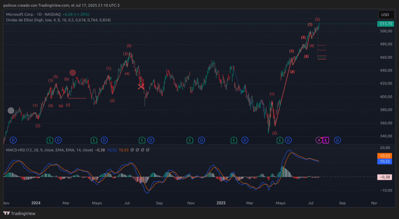Select the gray circle marker on chart
This screenshot has height=219, width=399.
pyautogui.click(x=11, y=110)
